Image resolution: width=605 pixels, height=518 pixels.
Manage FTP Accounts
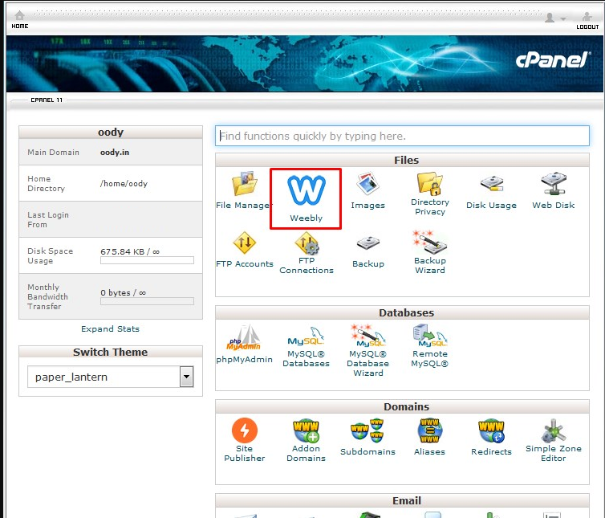tap(244, 243)
